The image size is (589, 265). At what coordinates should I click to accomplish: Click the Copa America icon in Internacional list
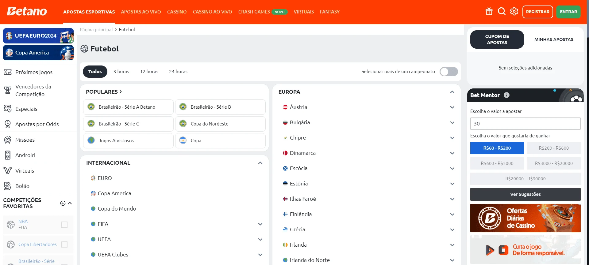[93, 193]
